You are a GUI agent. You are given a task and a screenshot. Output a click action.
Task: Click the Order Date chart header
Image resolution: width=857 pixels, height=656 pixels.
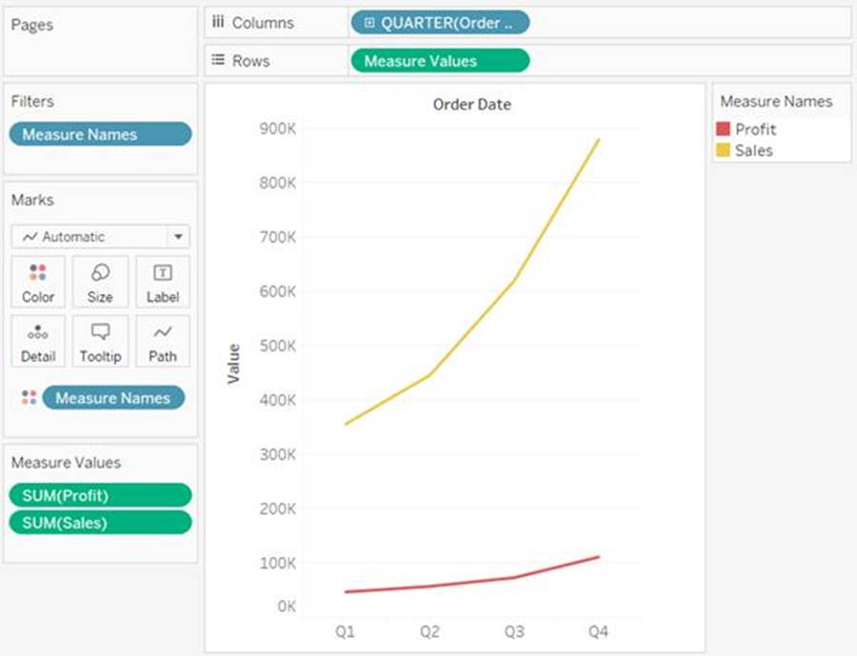(x=471, y=105)
